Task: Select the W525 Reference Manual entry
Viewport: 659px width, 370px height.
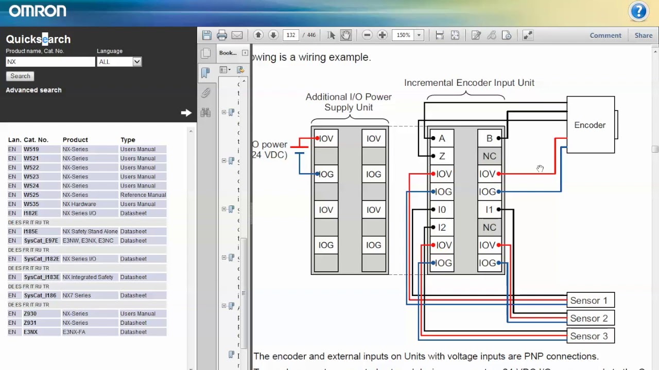Action: pos(87,195)
